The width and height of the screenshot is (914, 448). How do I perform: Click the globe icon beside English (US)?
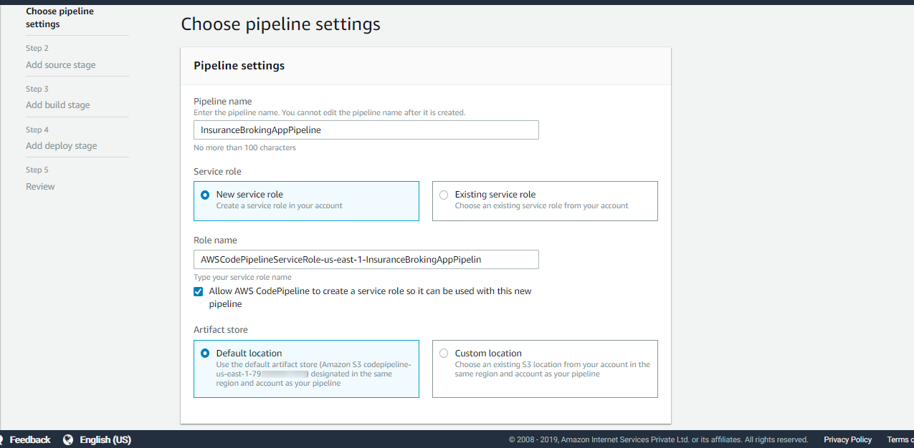point(68,439)
